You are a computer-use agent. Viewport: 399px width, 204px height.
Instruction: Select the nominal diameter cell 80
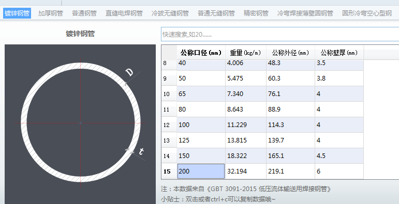(x=201, y=109)
